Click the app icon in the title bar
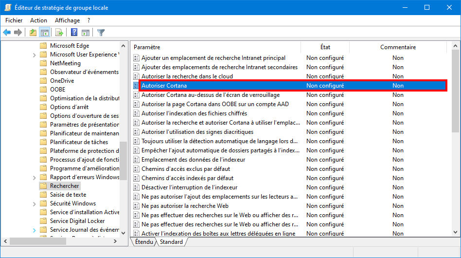461x258 pixels. (x=8, y=8)
